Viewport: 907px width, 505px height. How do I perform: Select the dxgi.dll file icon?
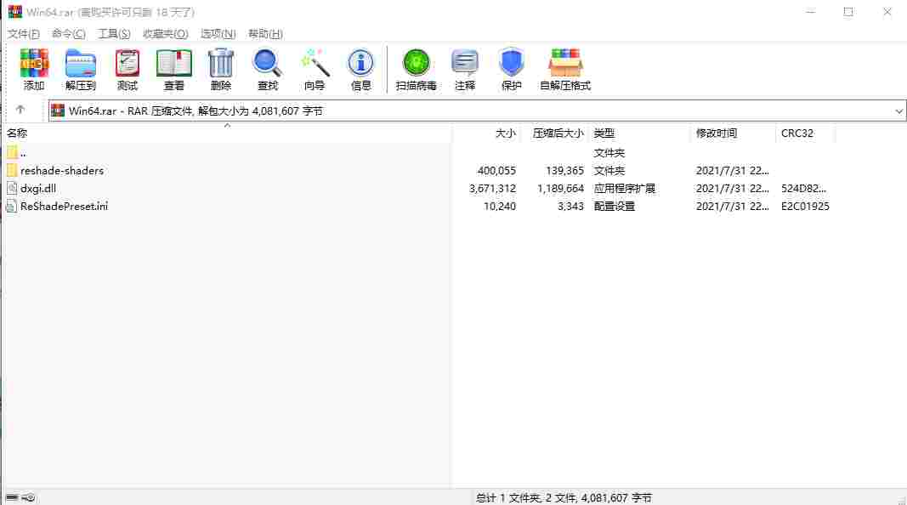click(12, 188)
